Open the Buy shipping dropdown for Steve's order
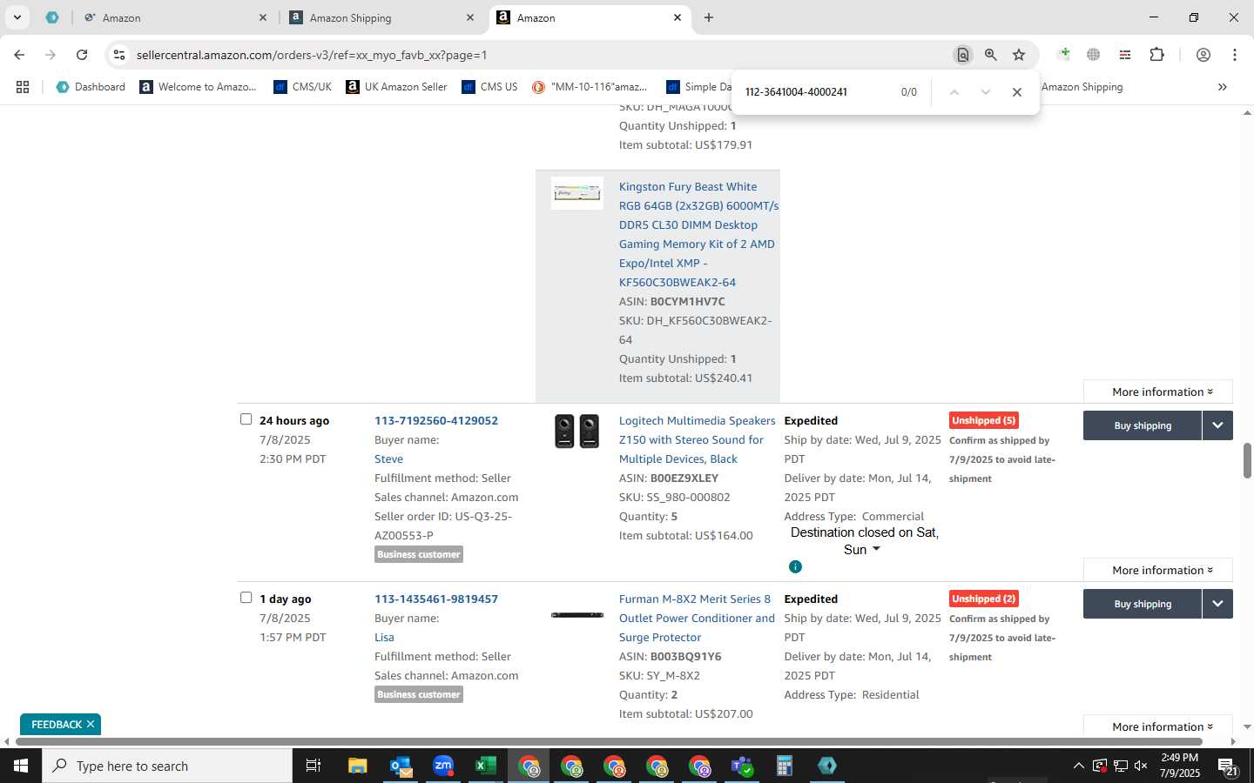The height and width of the screenshot is (783, 1254). (x=1217, y=425)
